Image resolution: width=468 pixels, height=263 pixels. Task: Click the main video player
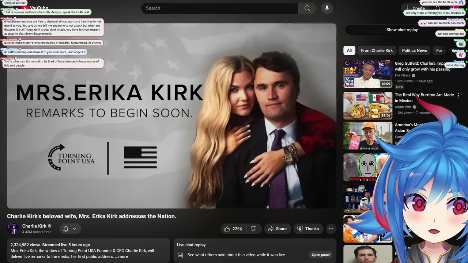[x=171, y=116]
